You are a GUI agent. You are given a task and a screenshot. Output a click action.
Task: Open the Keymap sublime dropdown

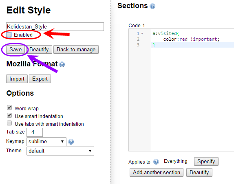pos(46,142)
